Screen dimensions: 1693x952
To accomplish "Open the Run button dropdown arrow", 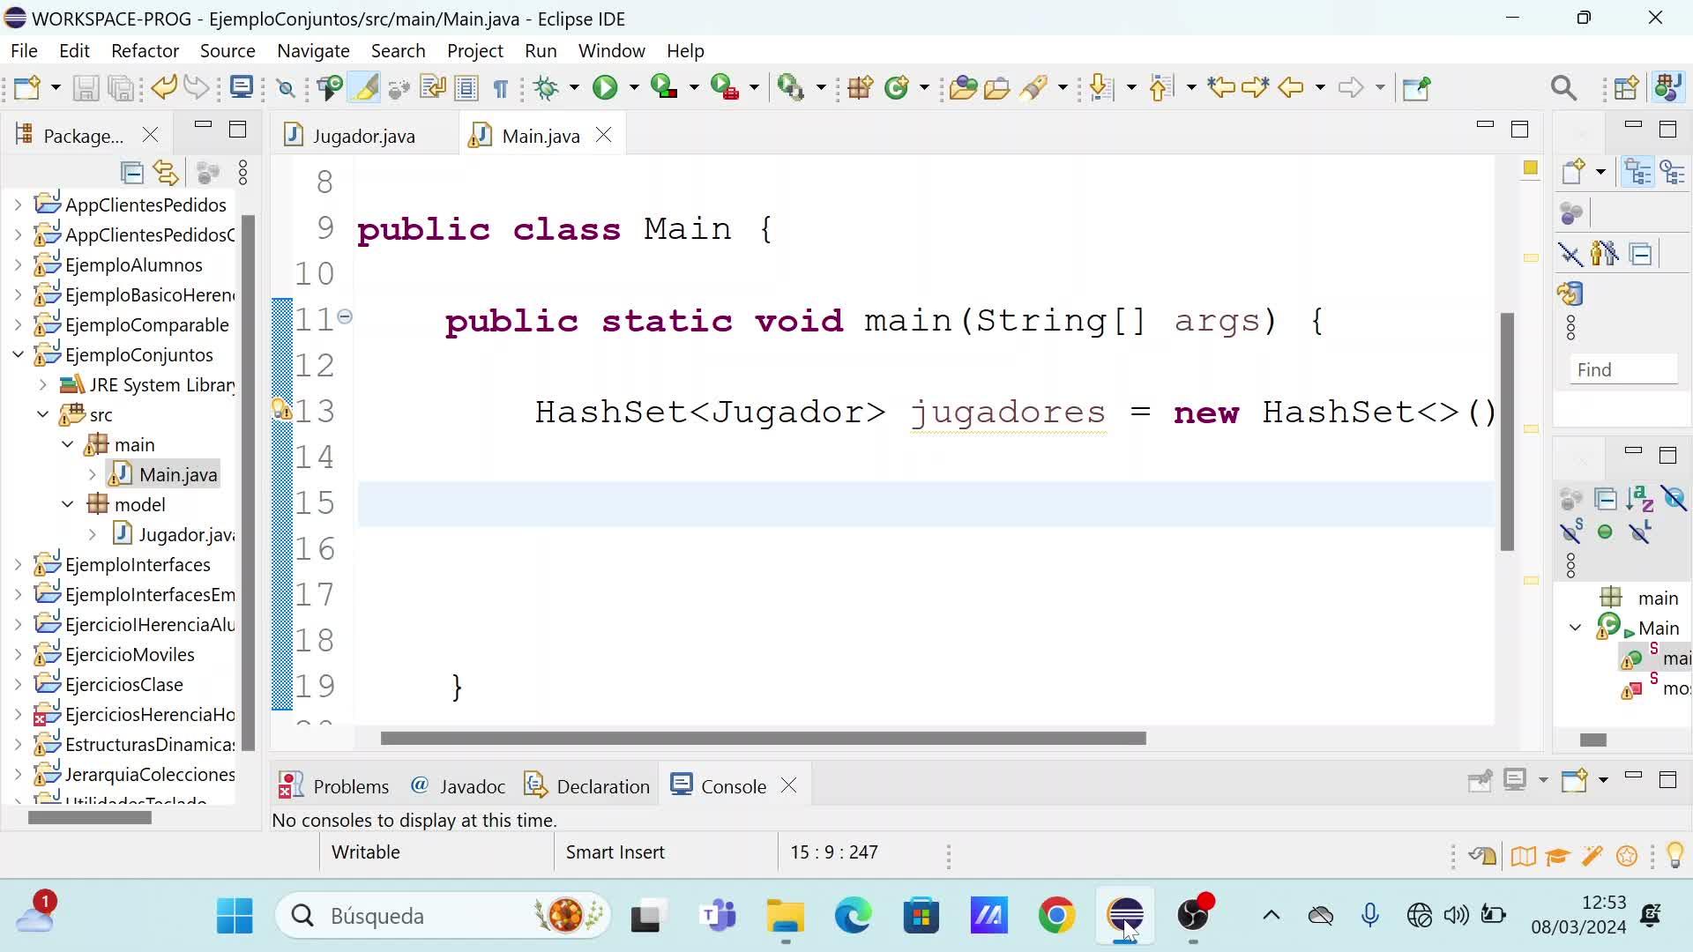I will (x=633, y=87).
